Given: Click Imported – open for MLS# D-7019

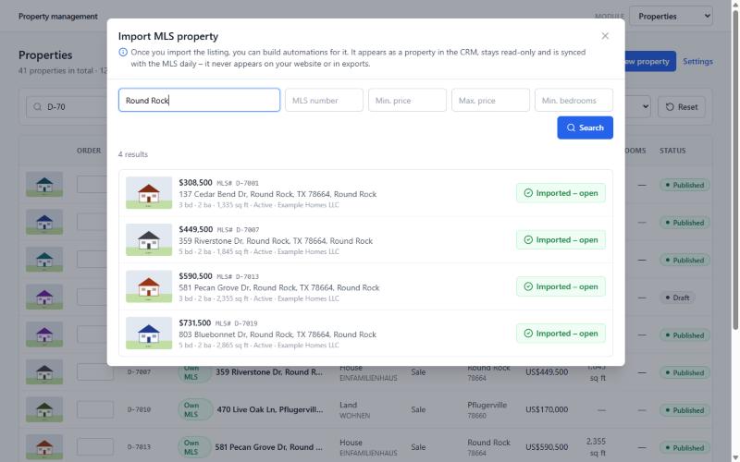Looking at the screenshot, I should click(x=561, y=334).
